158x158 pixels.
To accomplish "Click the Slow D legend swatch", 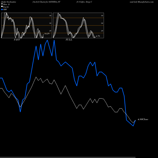I will (x=2, y=4).
